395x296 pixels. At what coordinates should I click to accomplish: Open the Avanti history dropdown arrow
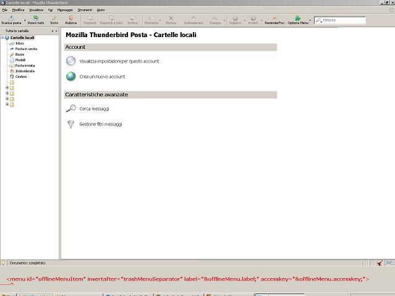coord(261,20)
